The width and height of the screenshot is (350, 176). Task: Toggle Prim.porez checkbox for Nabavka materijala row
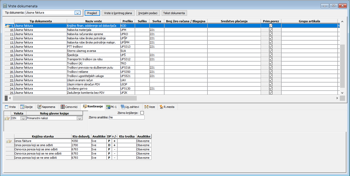[x=271, y=30]
